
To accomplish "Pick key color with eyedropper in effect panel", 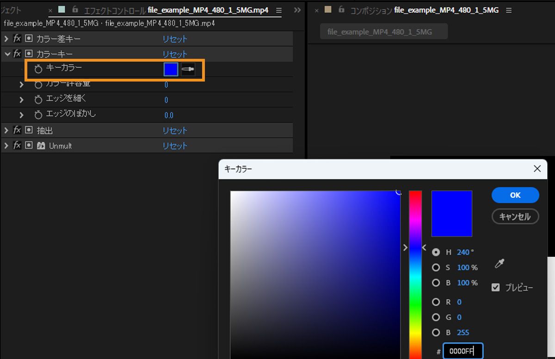I will point(188,69).
